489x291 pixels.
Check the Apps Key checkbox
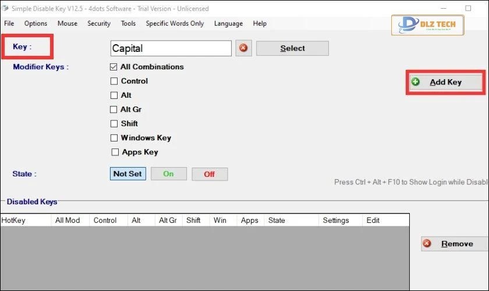[115, 152]
